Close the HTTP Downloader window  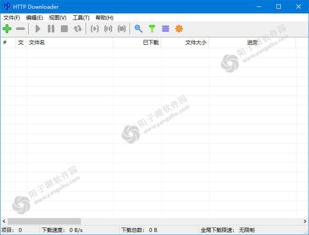pos(299,7)
